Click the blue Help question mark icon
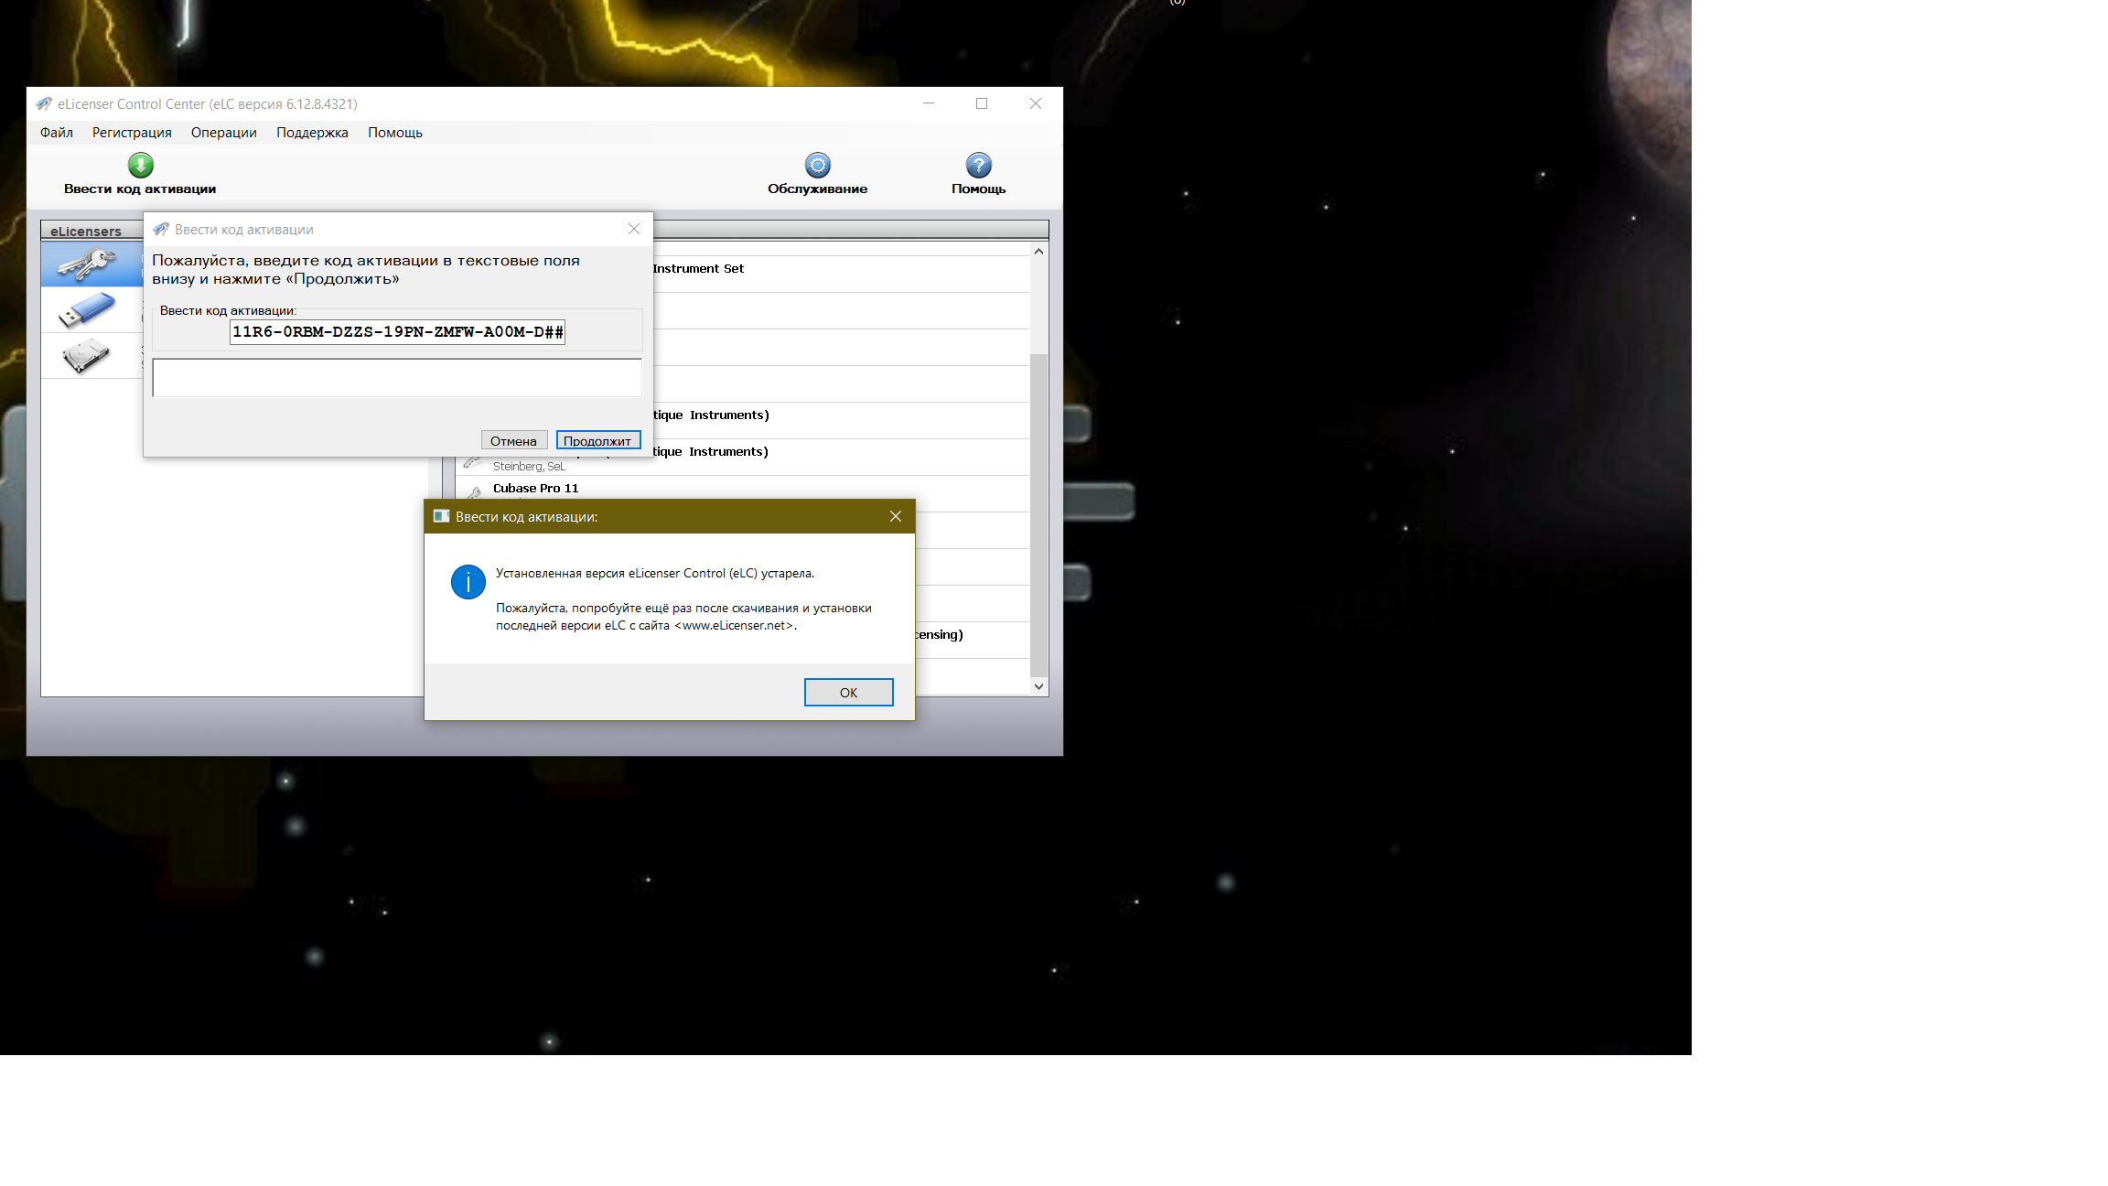This screenshot has height=1186, width=2108. click(978, 166)
